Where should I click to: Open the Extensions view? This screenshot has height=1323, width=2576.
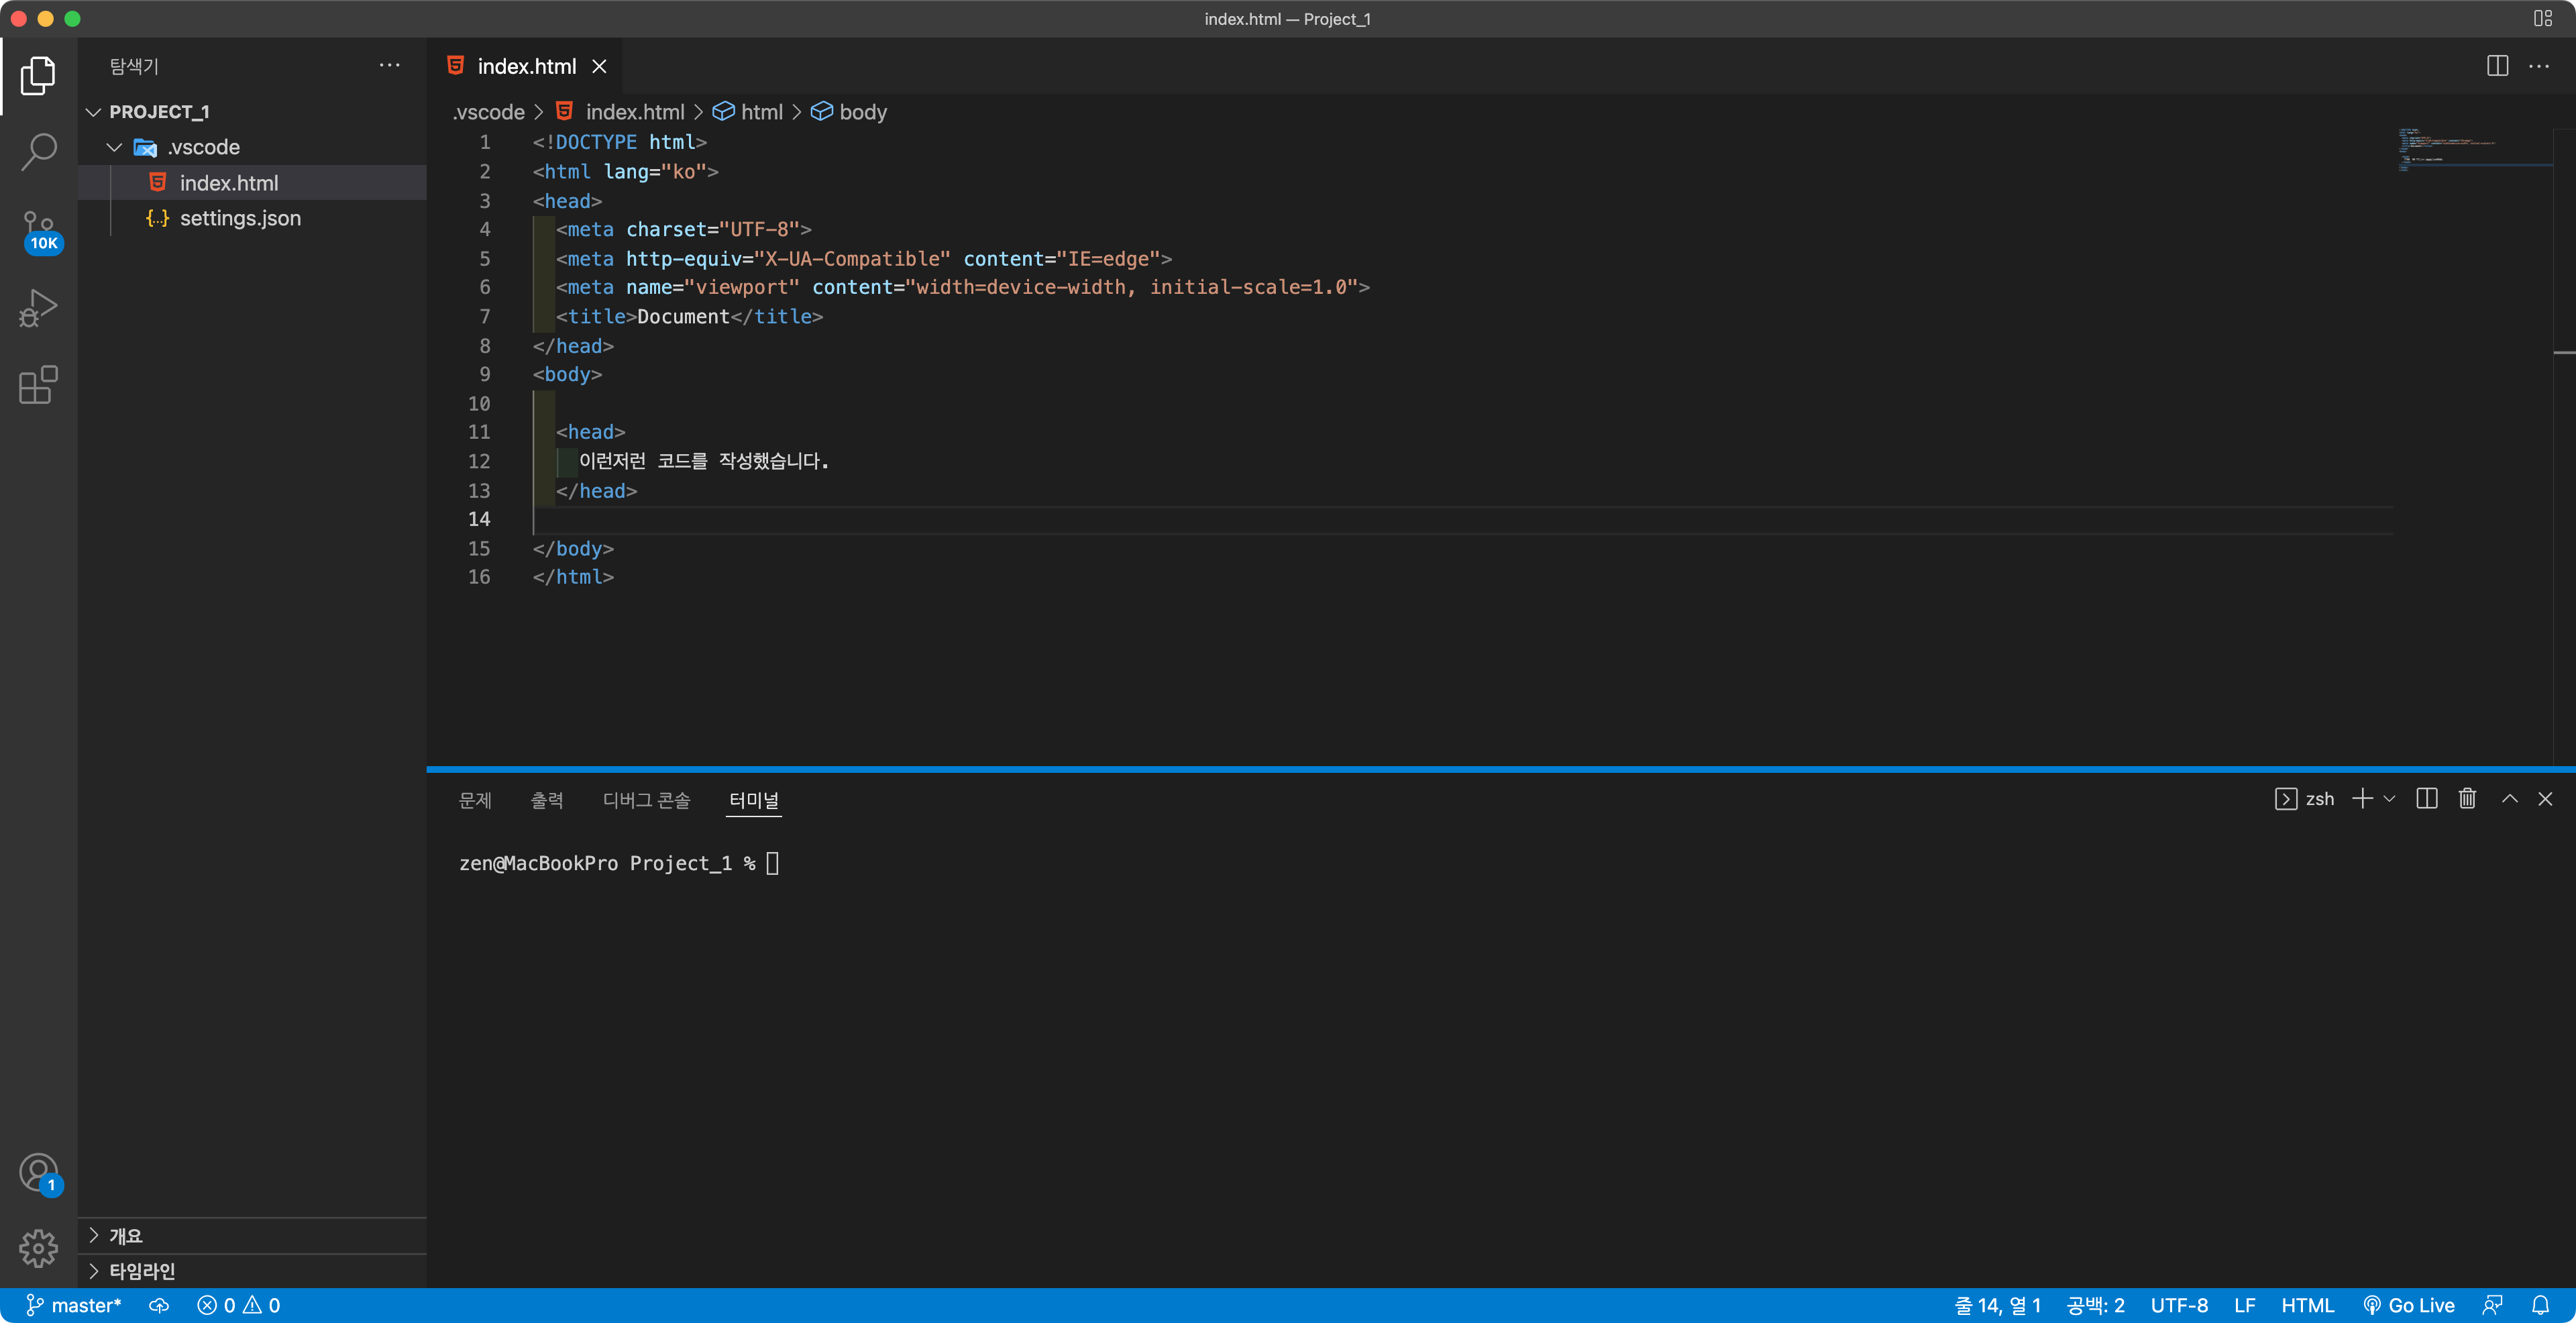click(38, 385)
